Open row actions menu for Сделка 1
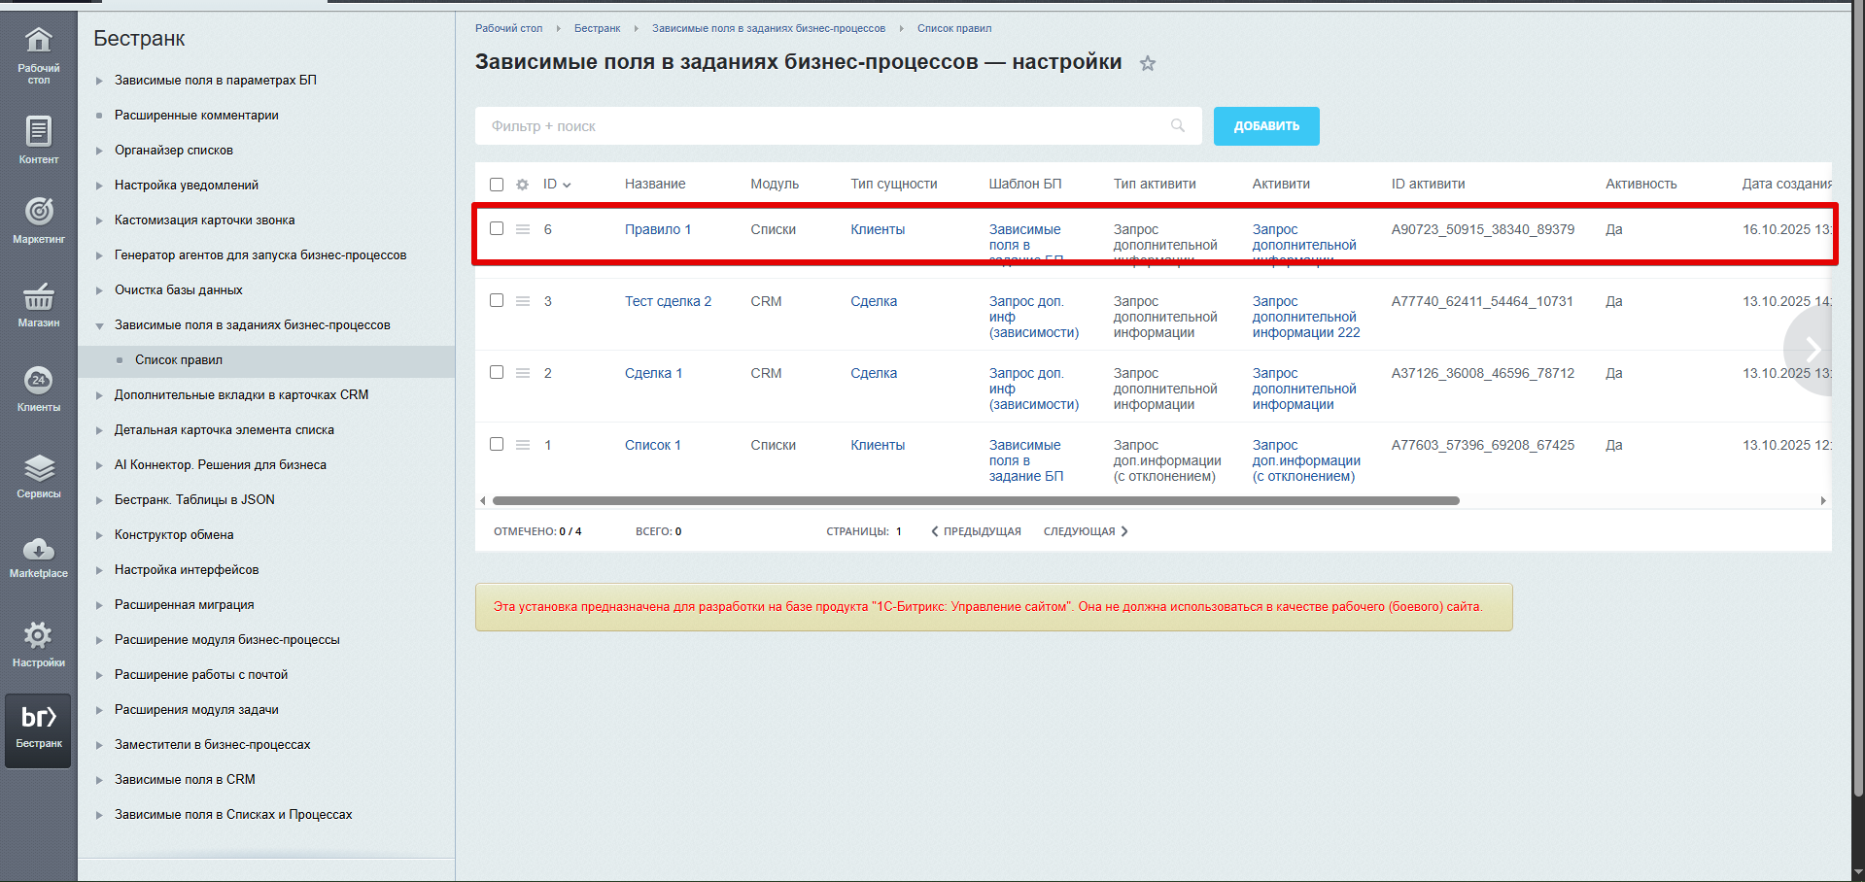This screenshot has height=882, width=1865. [x=522, y=372]
